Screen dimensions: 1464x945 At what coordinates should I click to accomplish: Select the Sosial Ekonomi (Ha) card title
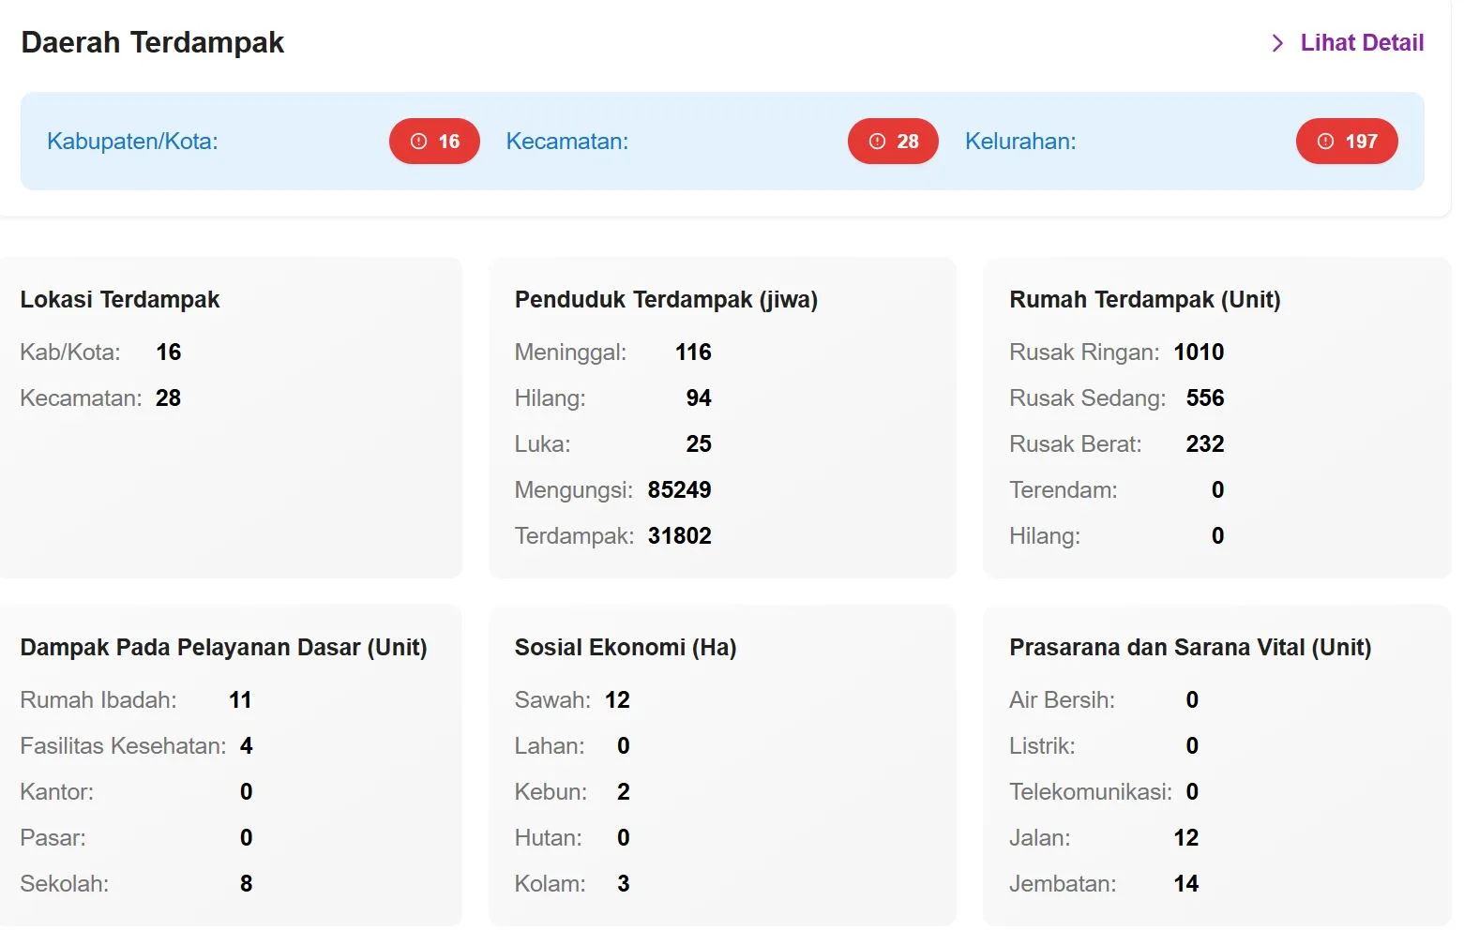coord(625,648)
